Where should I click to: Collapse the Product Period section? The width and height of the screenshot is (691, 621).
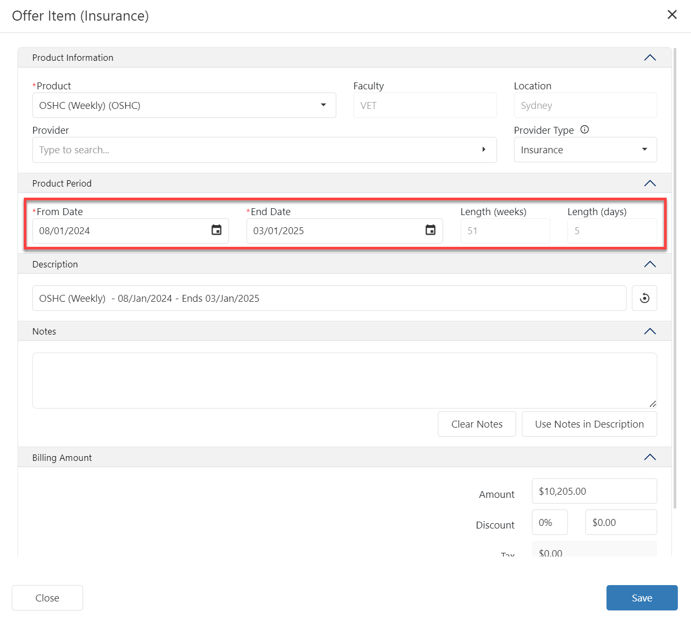tap(650, 183)
